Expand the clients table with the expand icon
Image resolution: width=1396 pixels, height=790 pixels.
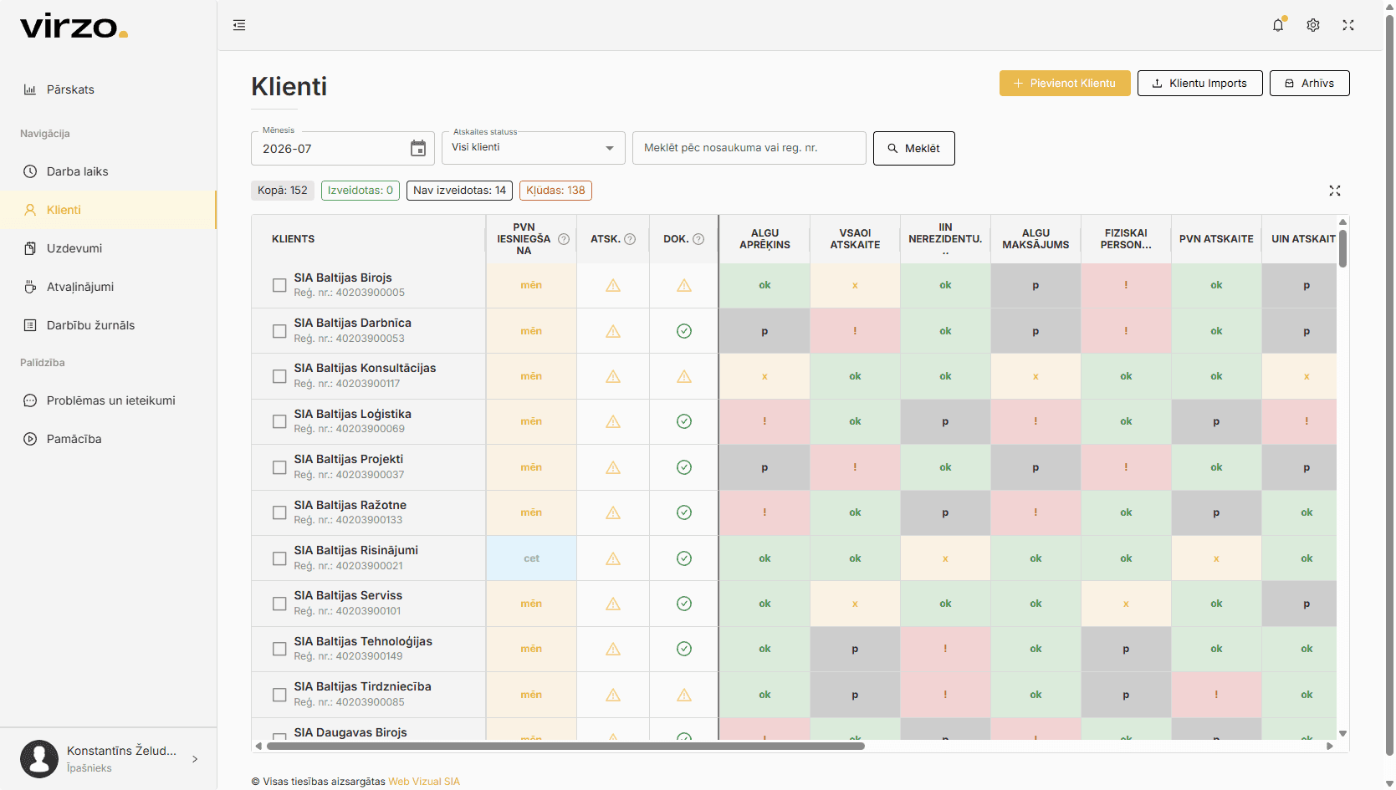(1335, 191)
